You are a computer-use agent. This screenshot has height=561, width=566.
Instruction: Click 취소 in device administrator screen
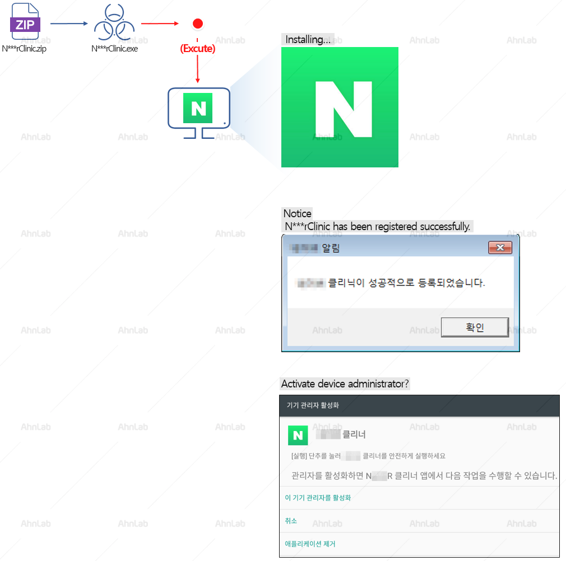(291, 521)
